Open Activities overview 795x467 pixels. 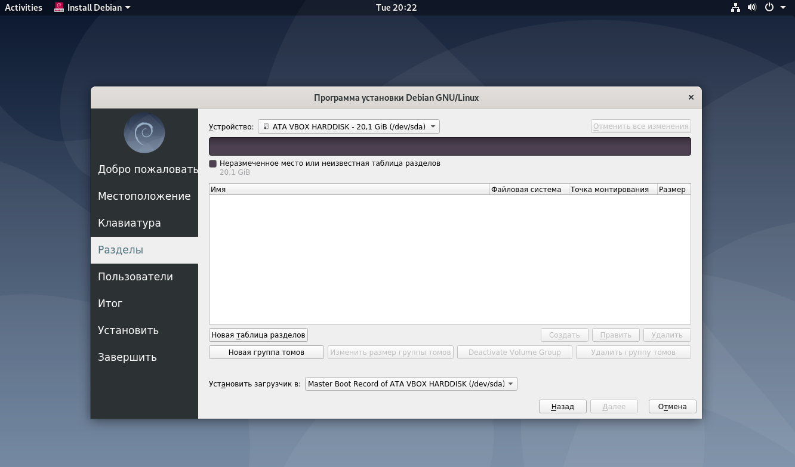23,8
